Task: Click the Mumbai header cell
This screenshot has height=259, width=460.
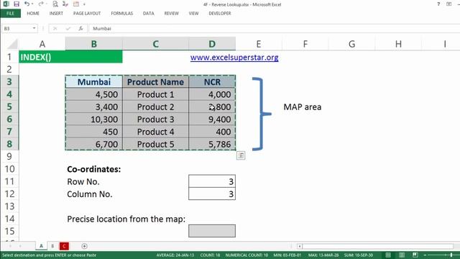Action: (94, 81)
